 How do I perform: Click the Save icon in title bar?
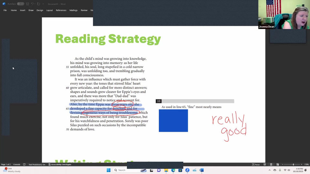point(28,4)
